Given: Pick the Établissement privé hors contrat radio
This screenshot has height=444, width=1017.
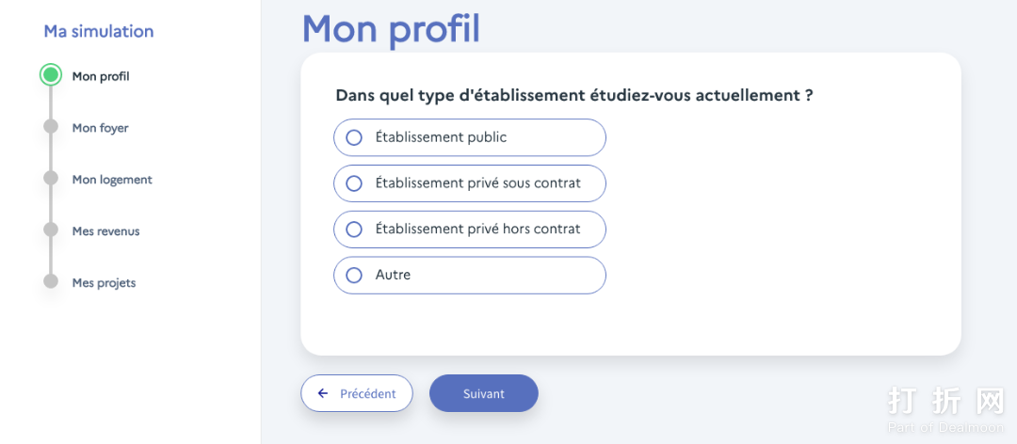Looking at the screenshot, I should pos(354,230).
